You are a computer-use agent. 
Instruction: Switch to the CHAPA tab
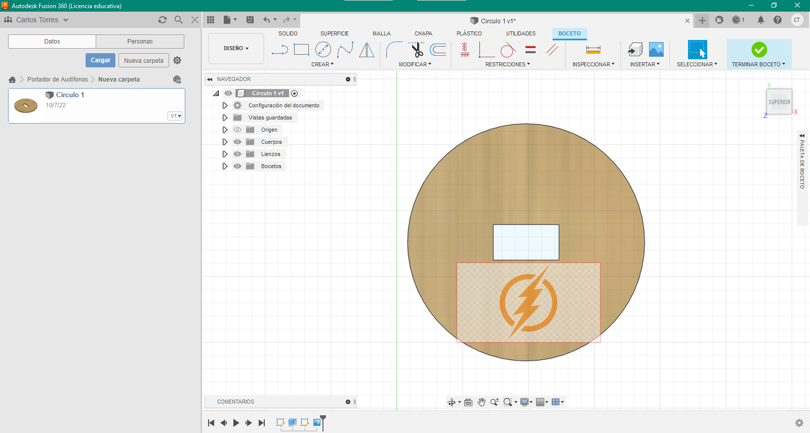pos(423,33)
